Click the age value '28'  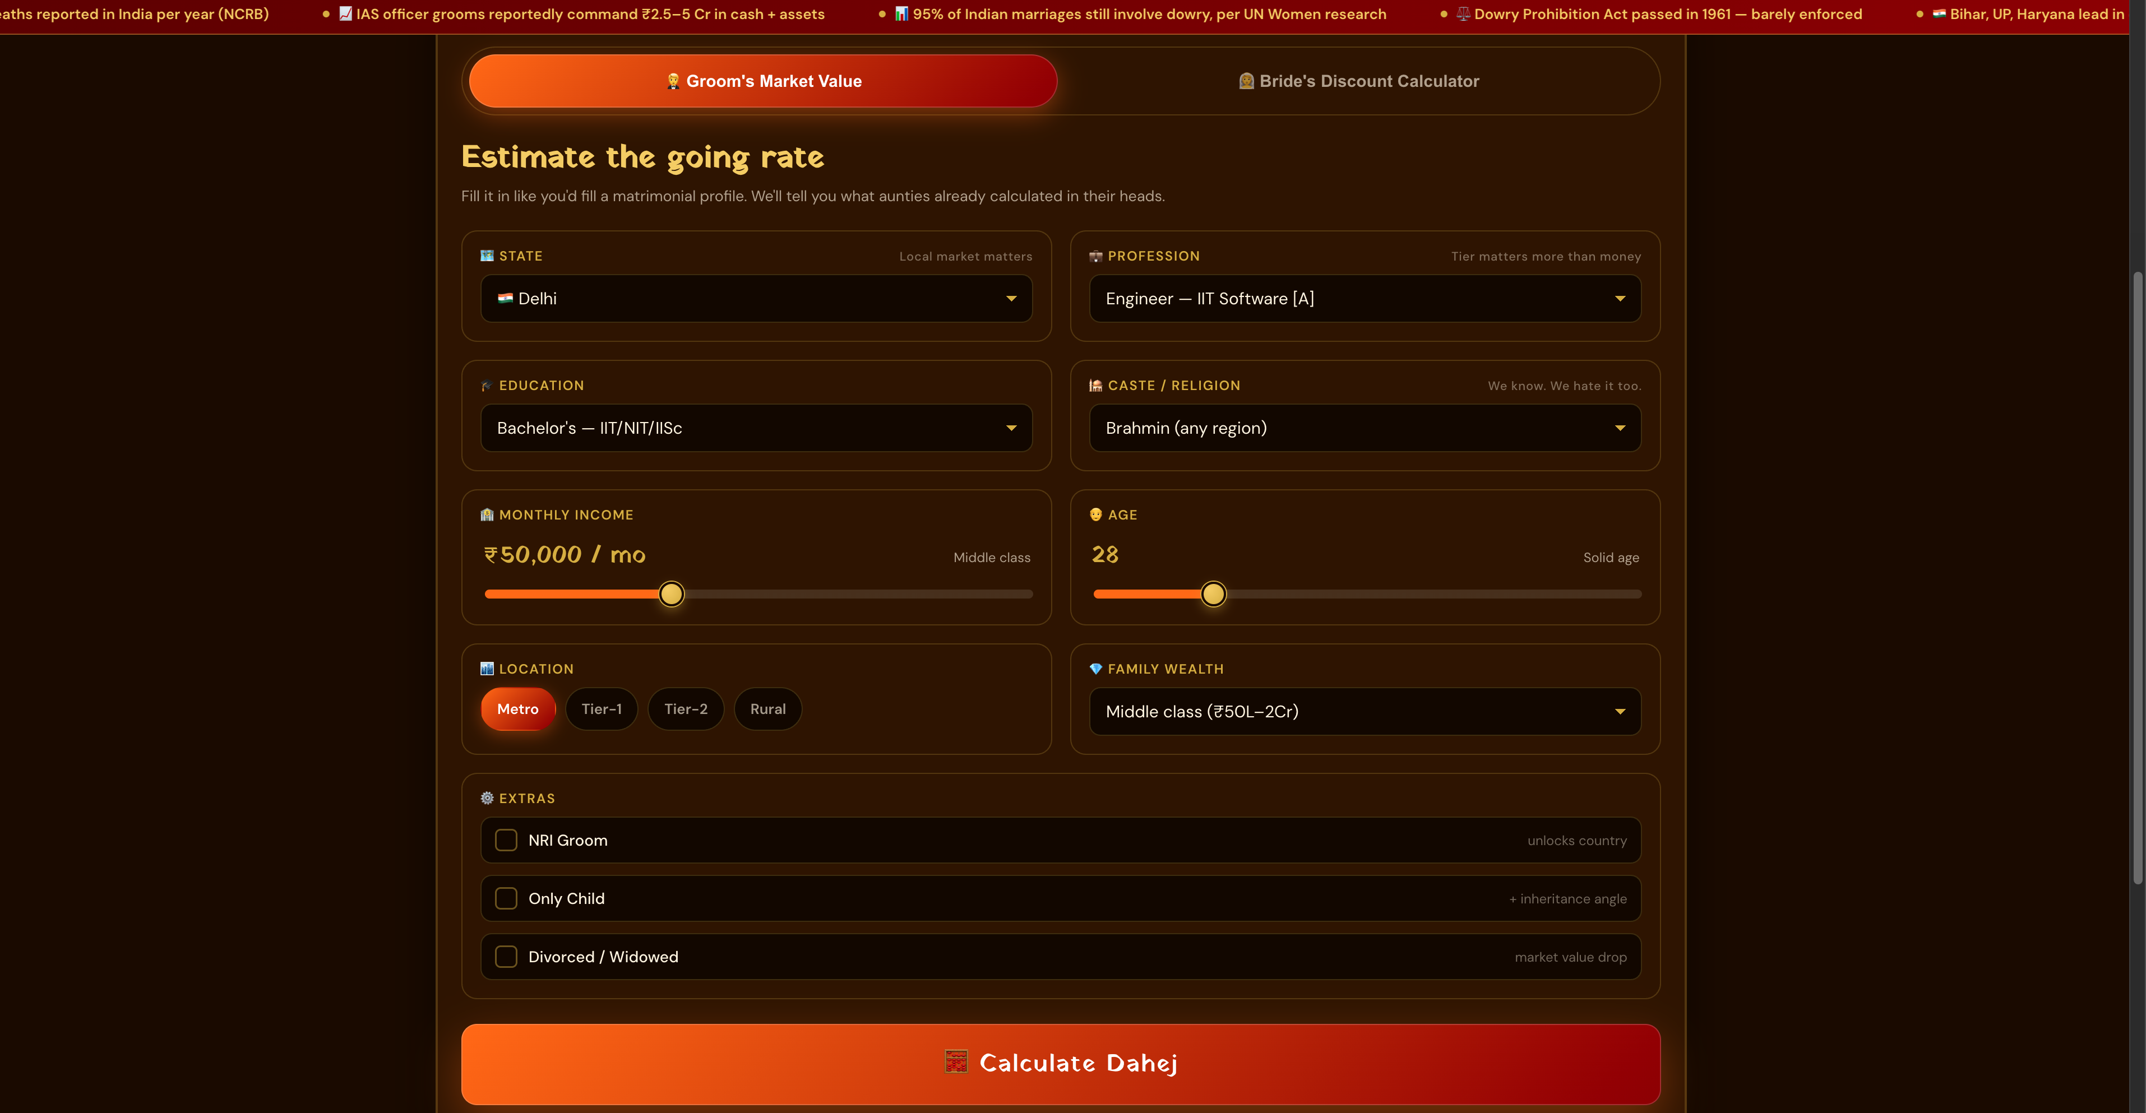(x=1104, y=555)
